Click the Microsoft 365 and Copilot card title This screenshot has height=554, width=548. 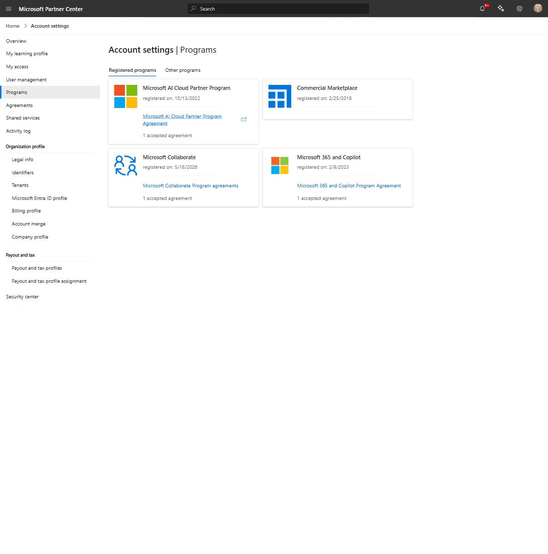click(x=329, y=157)
